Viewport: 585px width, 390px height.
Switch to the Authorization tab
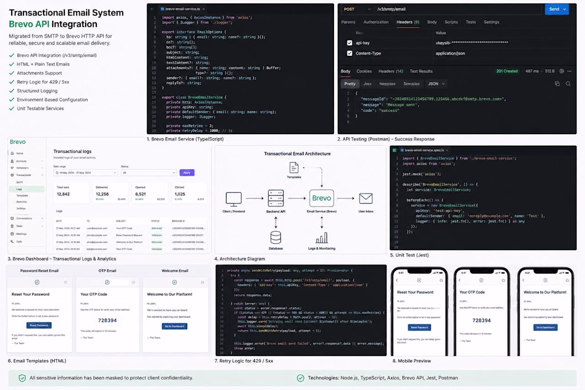click(375, 22)
